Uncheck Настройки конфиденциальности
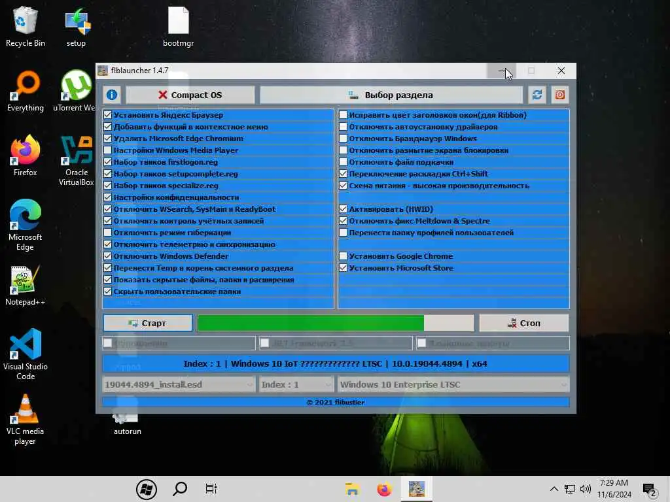 coord(108,197)
